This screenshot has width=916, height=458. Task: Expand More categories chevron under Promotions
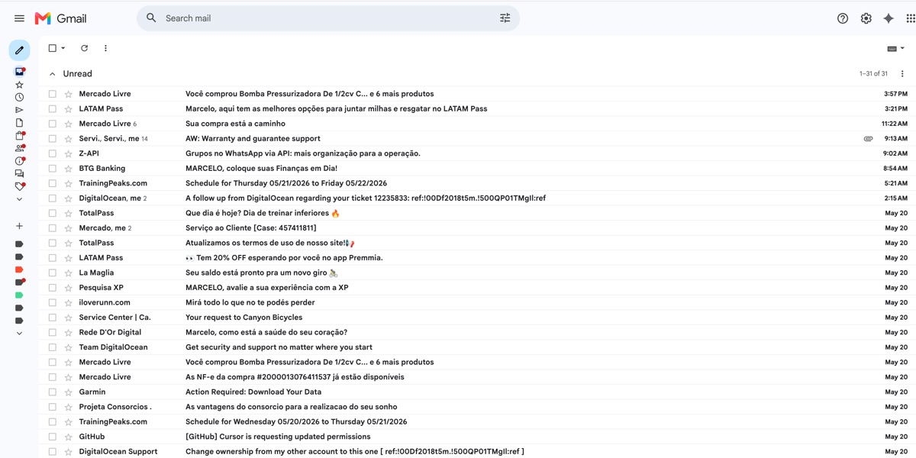[19, 199]
